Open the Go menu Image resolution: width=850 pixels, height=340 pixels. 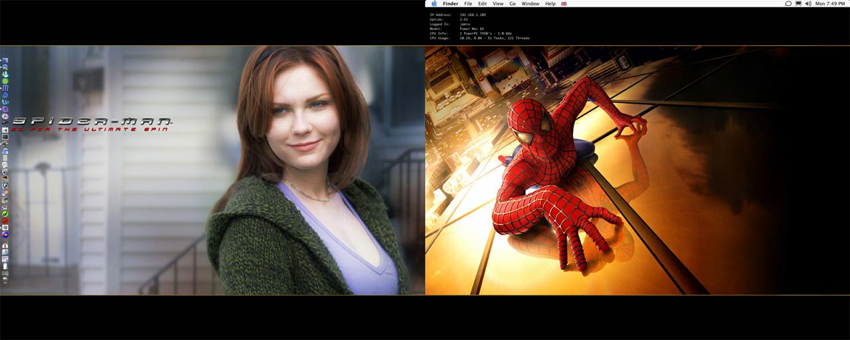513,3
